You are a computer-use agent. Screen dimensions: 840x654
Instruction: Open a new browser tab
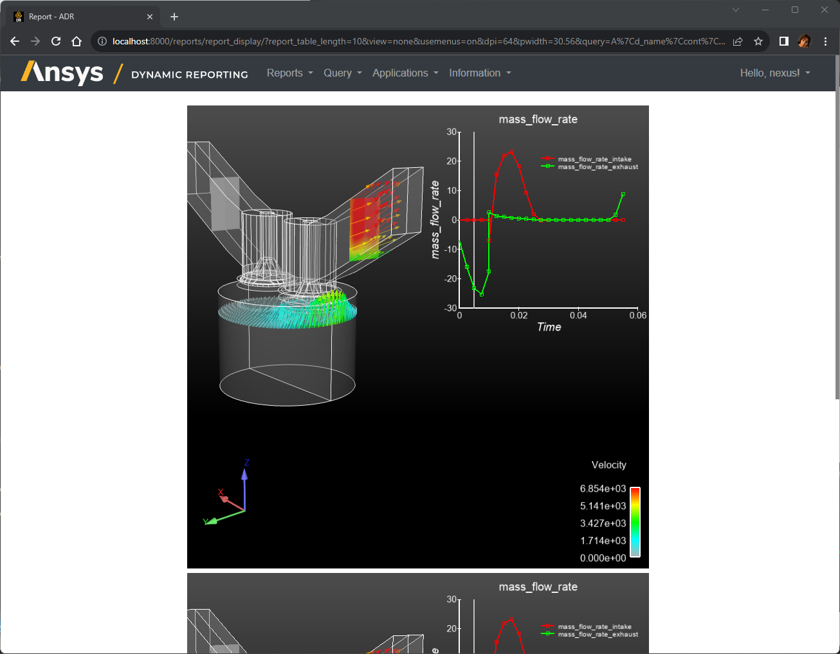174,17
